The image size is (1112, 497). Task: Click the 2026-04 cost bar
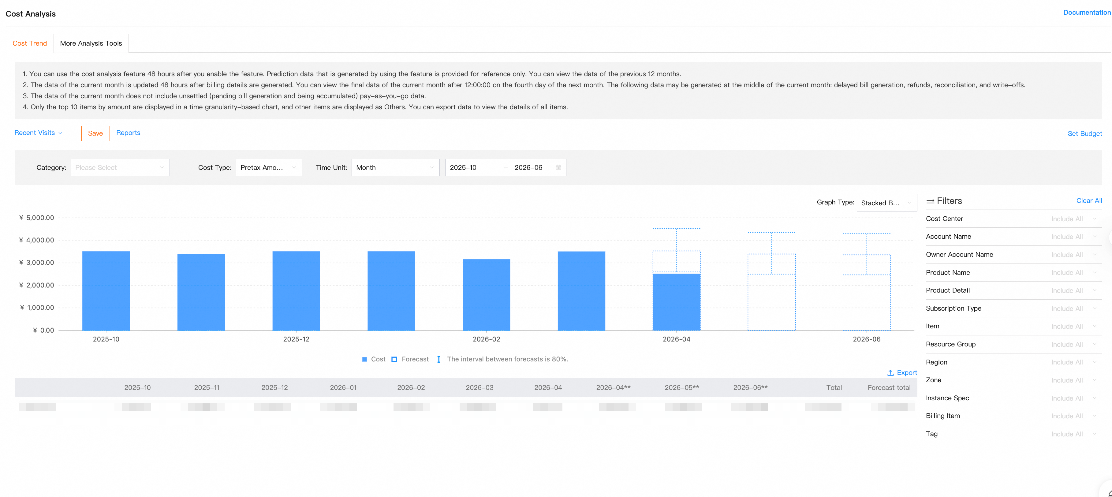click(677, 302)
